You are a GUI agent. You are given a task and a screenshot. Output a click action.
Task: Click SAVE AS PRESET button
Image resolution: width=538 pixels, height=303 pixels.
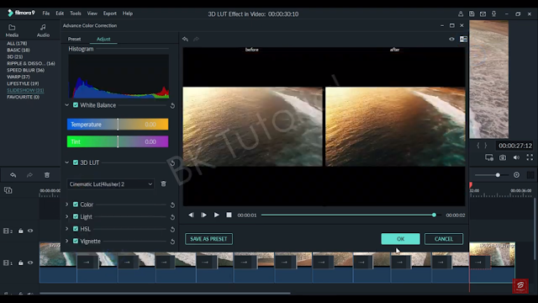pos(208,239)
